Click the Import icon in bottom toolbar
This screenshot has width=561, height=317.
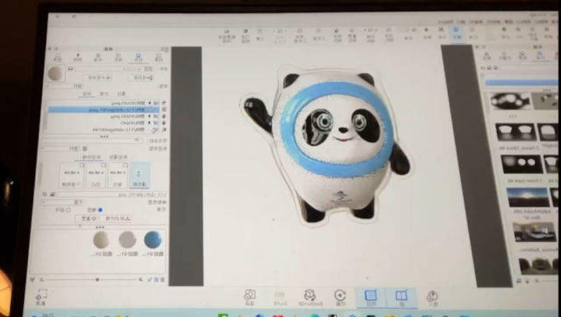(x=432, y=298)
